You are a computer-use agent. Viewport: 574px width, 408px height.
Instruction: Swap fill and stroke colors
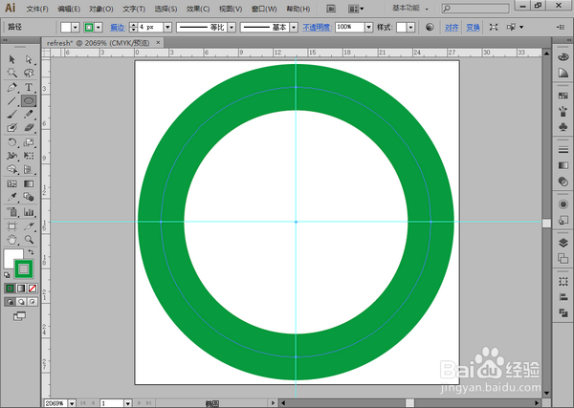point(32,252)
